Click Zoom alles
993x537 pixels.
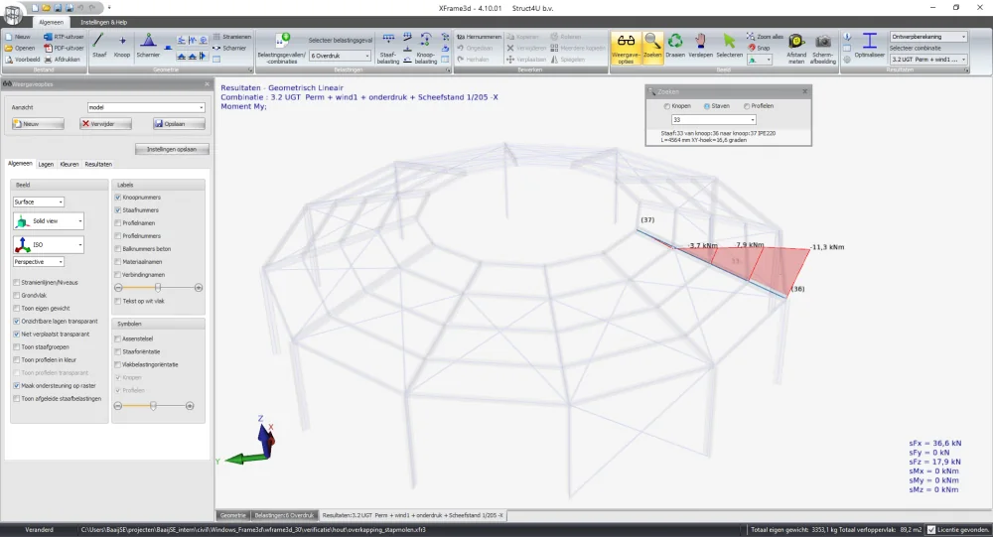click(765, 37)
